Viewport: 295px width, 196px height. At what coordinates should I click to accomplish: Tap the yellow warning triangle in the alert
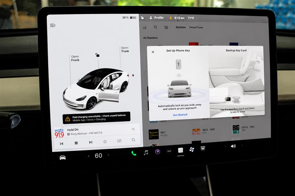[x=67, y=119]
